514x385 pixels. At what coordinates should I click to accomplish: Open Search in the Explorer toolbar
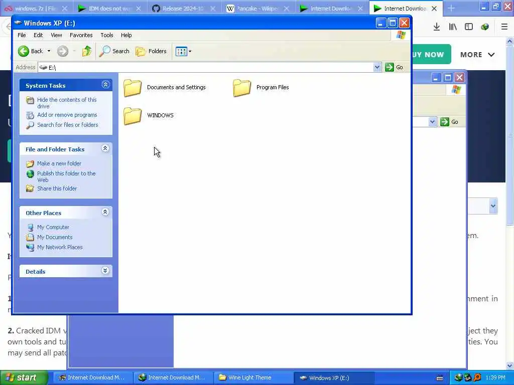coord(114,51)
